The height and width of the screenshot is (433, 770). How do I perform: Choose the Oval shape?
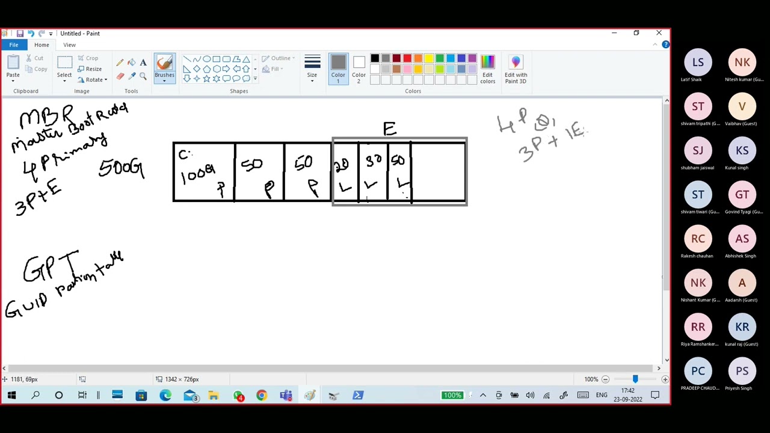206,59
